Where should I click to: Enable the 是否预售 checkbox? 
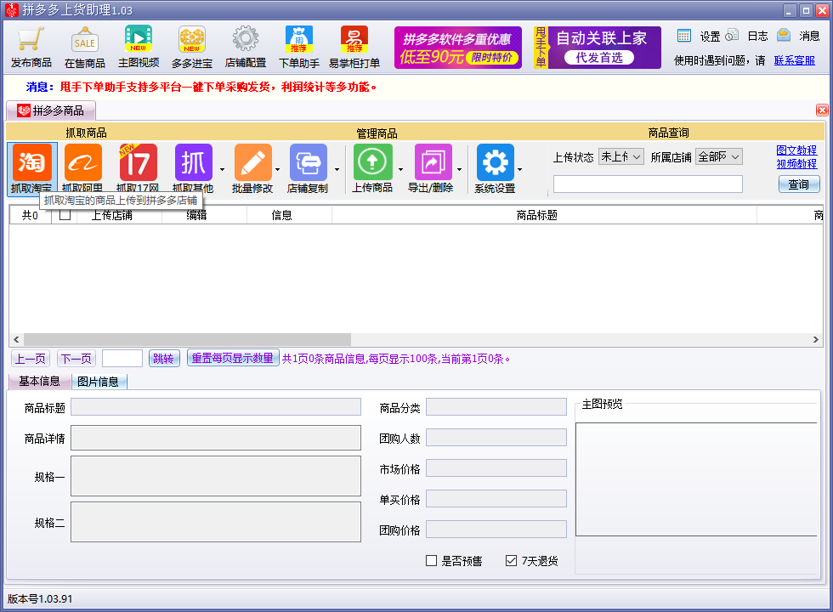tap(432, 561)
